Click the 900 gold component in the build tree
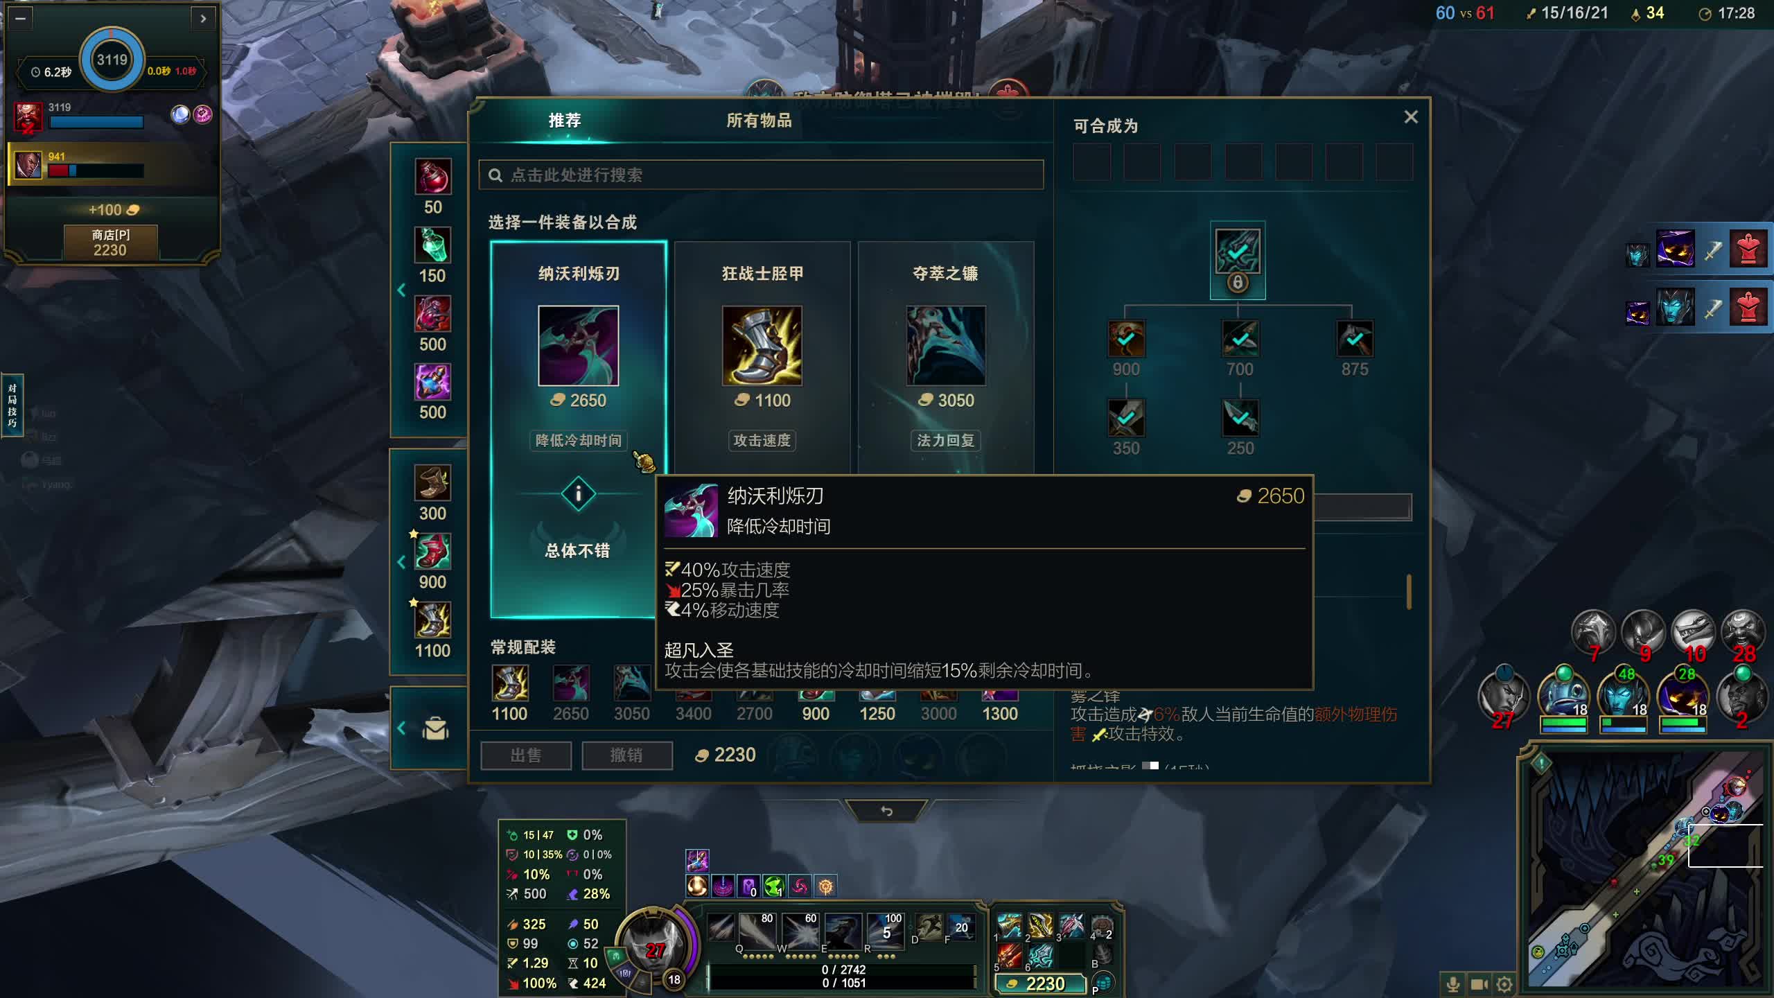This screenshot has height=998, width=1774. coord(1125,338)
